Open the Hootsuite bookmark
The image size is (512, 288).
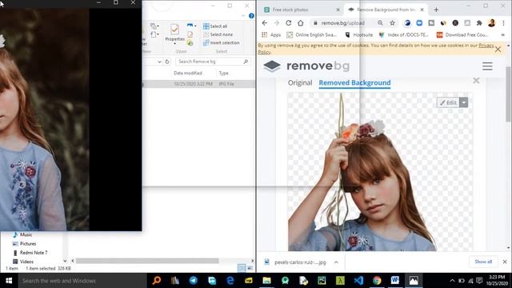point(359,34)
